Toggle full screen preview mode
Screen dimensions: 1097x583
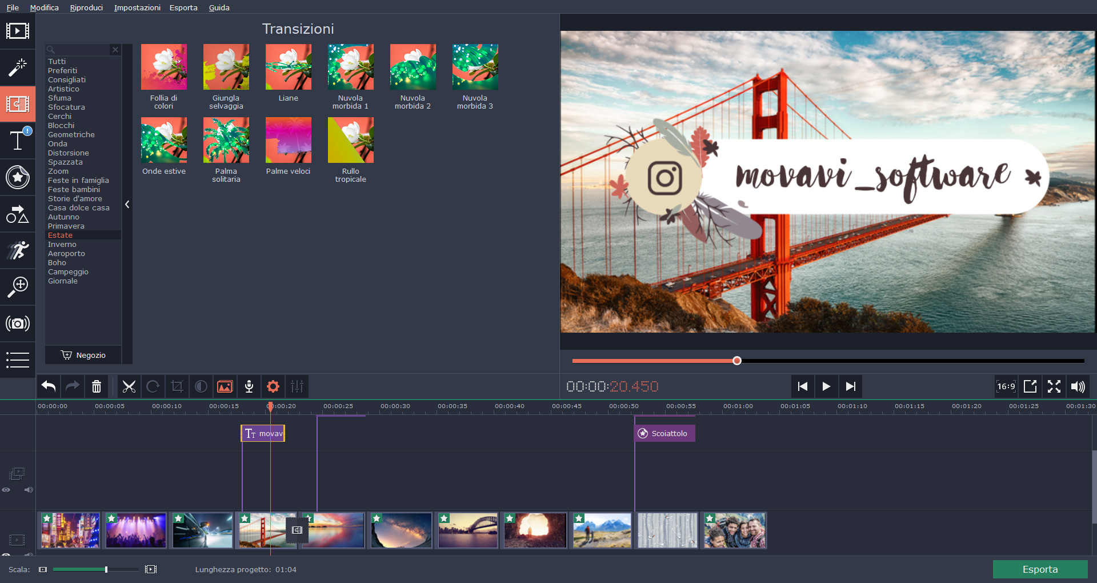click(1054, 387)
